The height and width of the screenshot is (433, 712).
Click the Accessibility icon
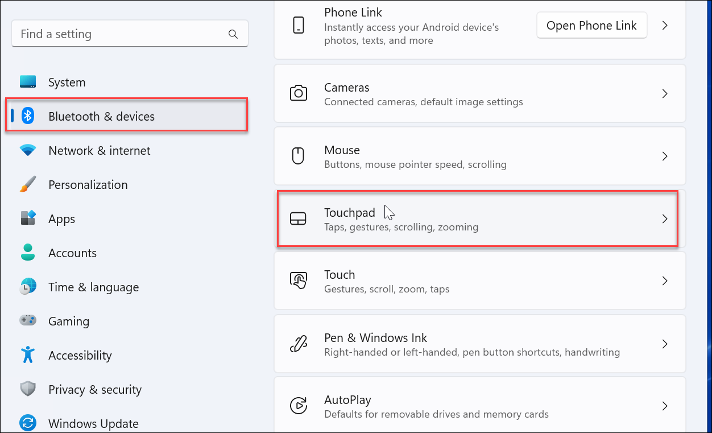click(27, 355)
